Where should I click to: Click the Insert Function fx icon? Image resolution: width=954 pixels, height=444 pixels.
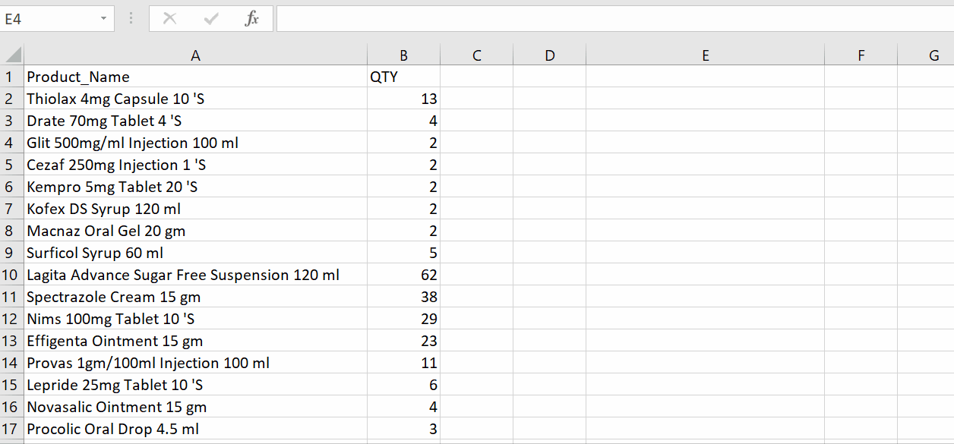tap(251, 19)
